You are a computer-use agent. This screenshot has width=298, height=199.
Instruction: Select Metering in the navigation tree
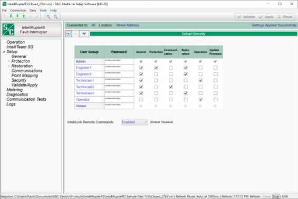pos(15,90)
